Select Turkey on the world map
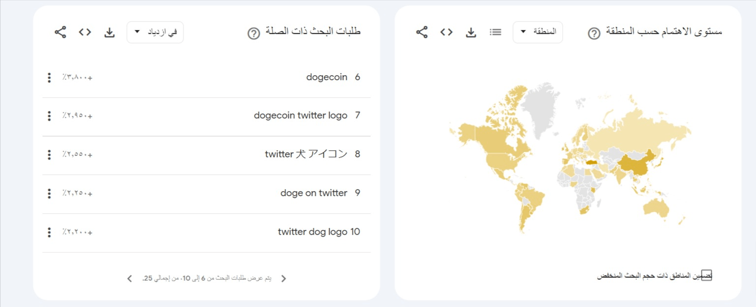The width and height of the screenshot is (756, 307). pos(591,162)
